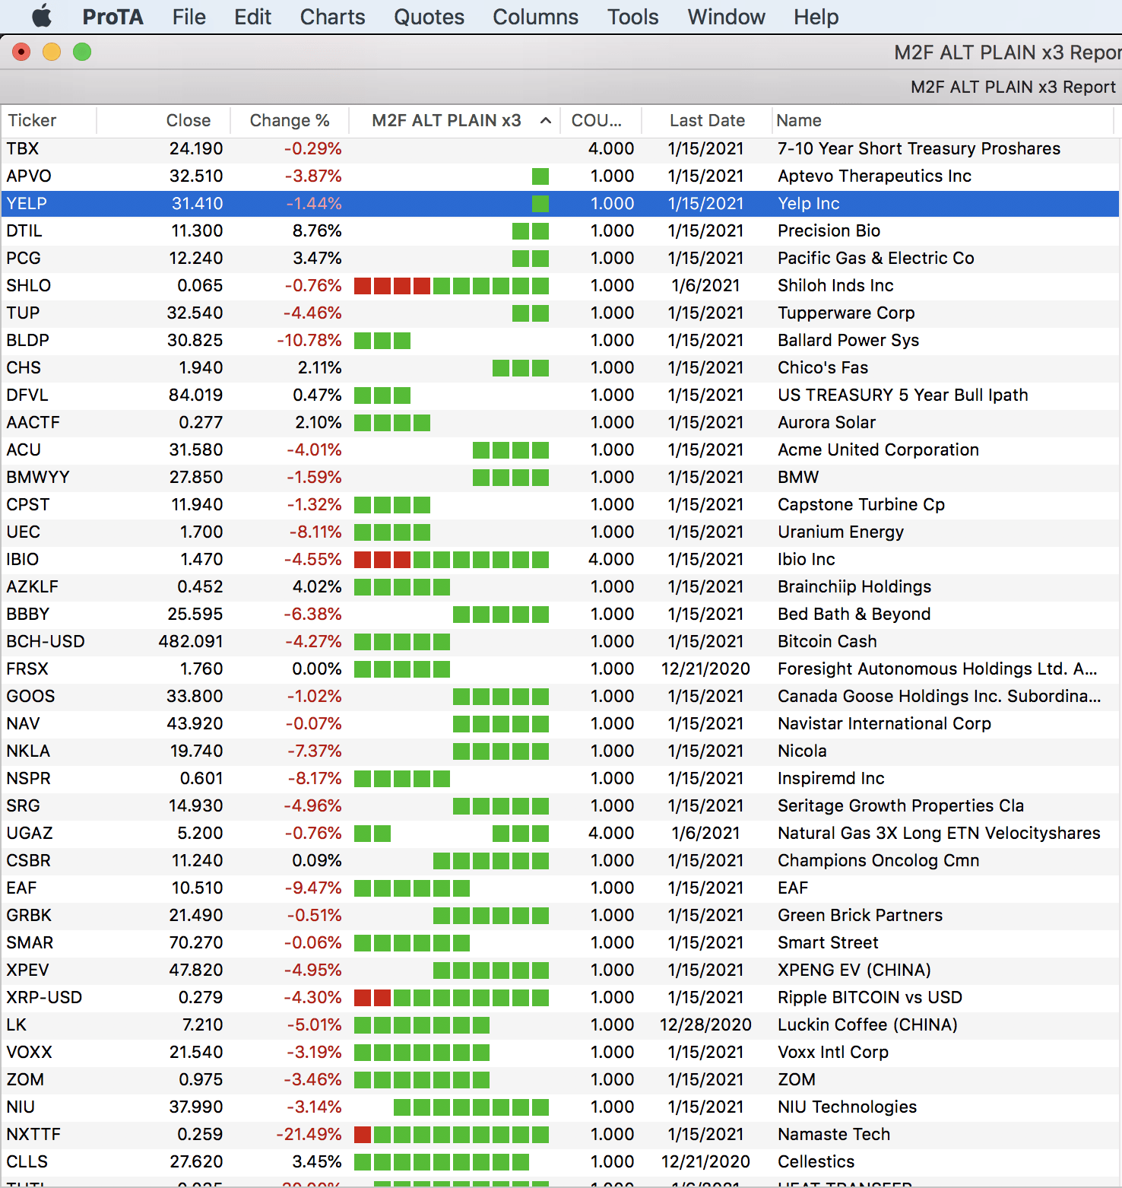Click the green indicator square in YELP row

pos(540,204)
